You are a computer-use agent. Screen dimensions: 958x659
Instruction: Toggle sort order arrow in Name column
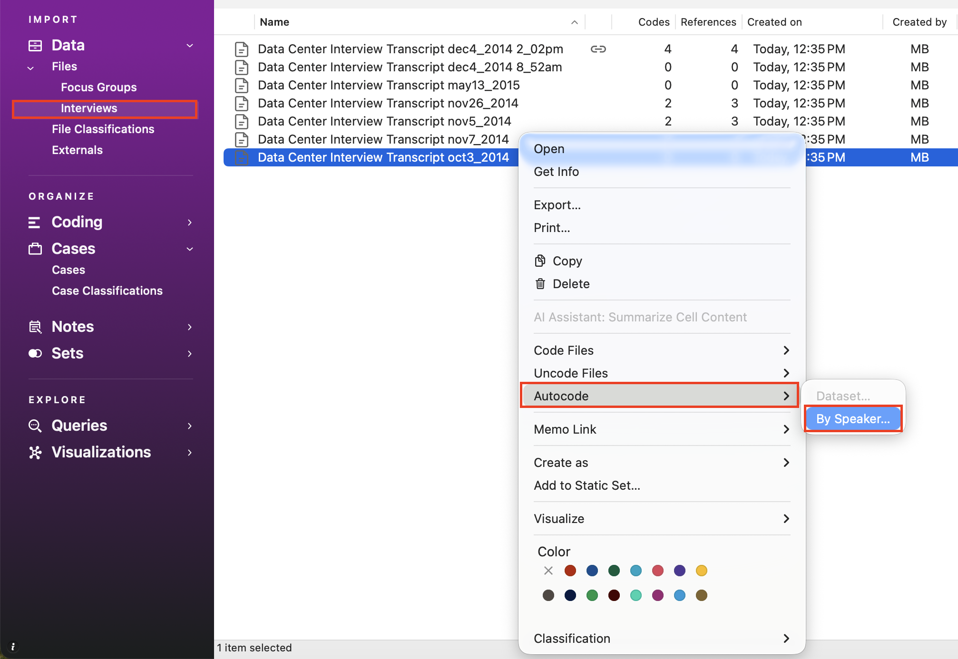[575, 22]
